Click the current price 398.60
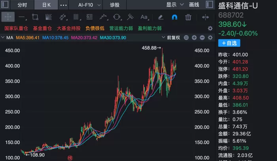 coord(233,25)
